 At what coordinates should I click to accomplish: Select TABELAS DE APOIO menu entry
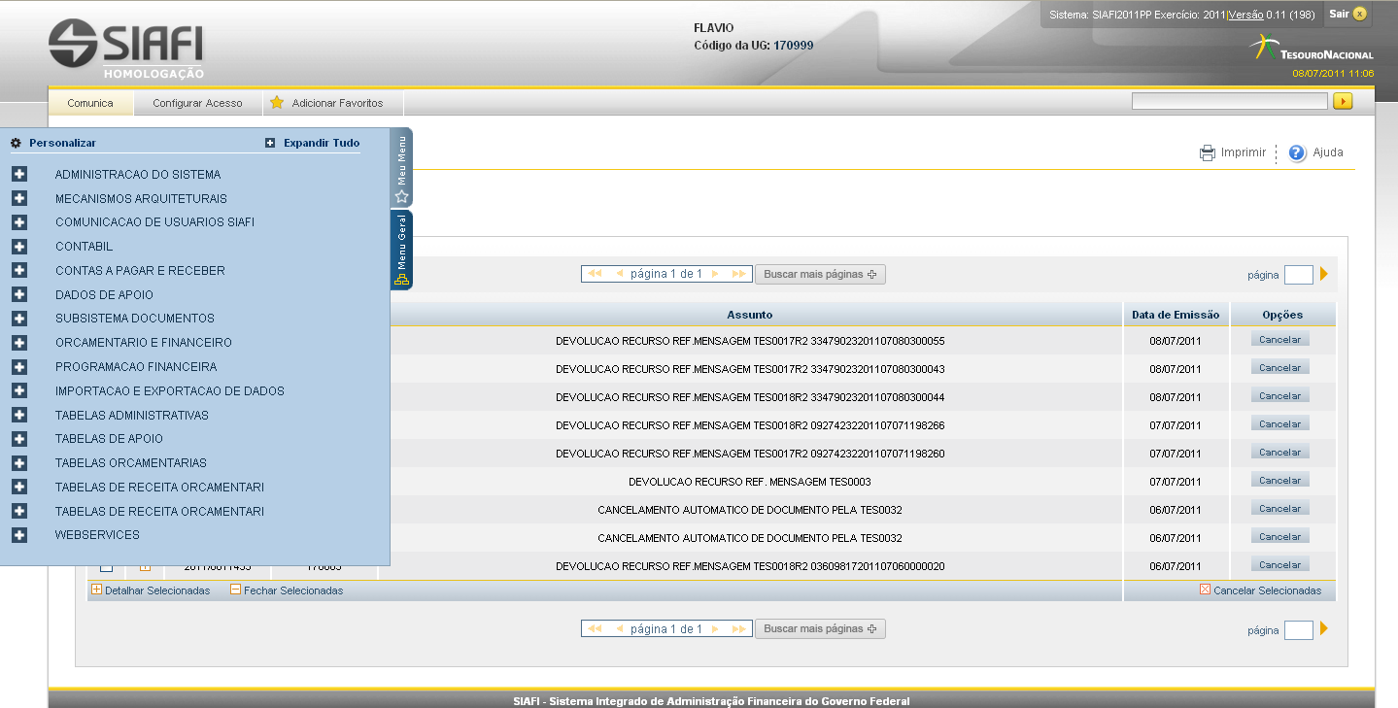point(109,439)
